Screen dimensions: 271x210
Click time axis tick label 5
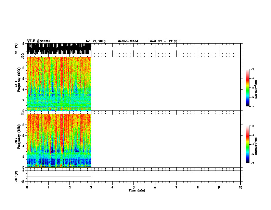pyautogui.click(x=134, y=187)
